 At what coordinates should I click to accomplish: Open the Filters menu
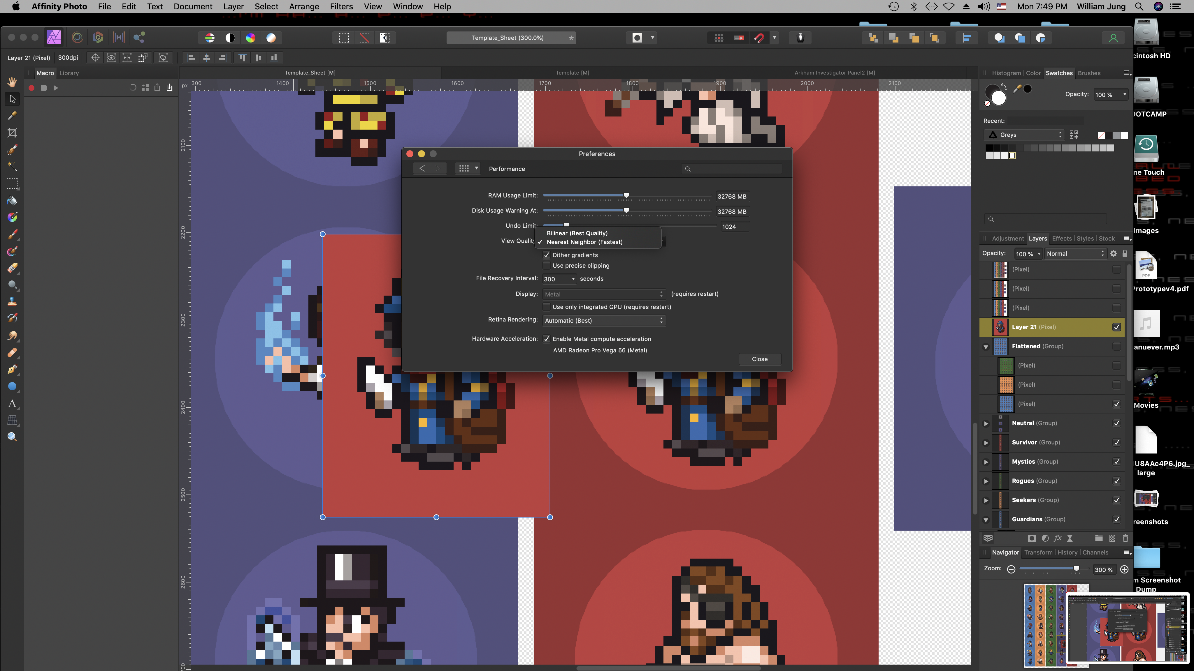341,6
